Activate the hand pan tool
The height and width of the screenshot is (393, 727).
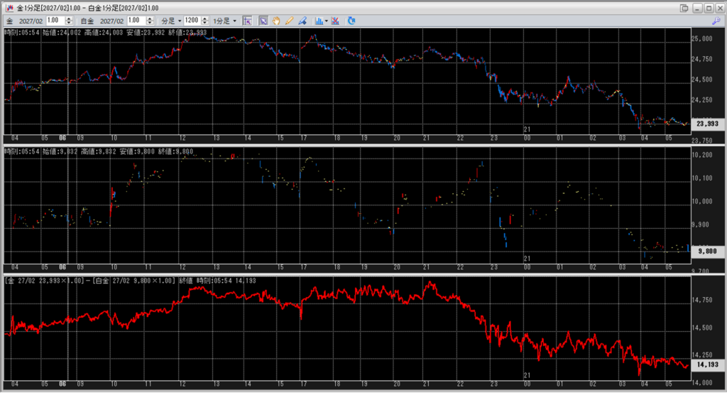coord(276,21)
